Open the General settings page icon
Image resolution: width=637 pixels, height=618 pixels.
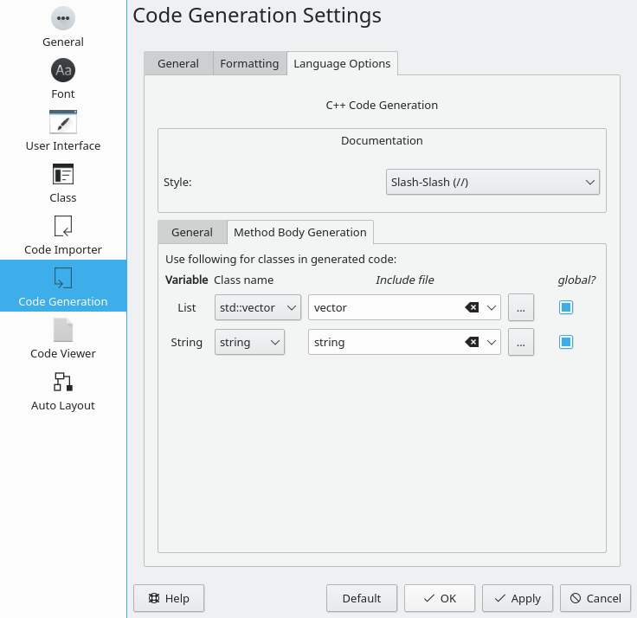pyautogui.click(x=63, y=18)
